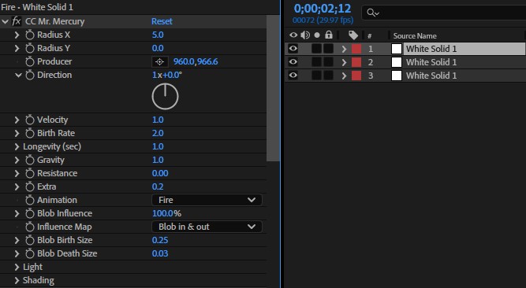This screenshot has width=526, height=288.
Task: Expand layer 2 properties in timeline
Action: (344, 62)
